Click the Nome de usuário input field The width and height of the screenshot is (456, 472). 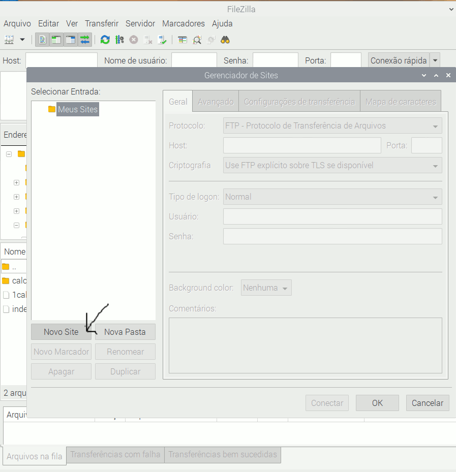[x=194, y=60]
